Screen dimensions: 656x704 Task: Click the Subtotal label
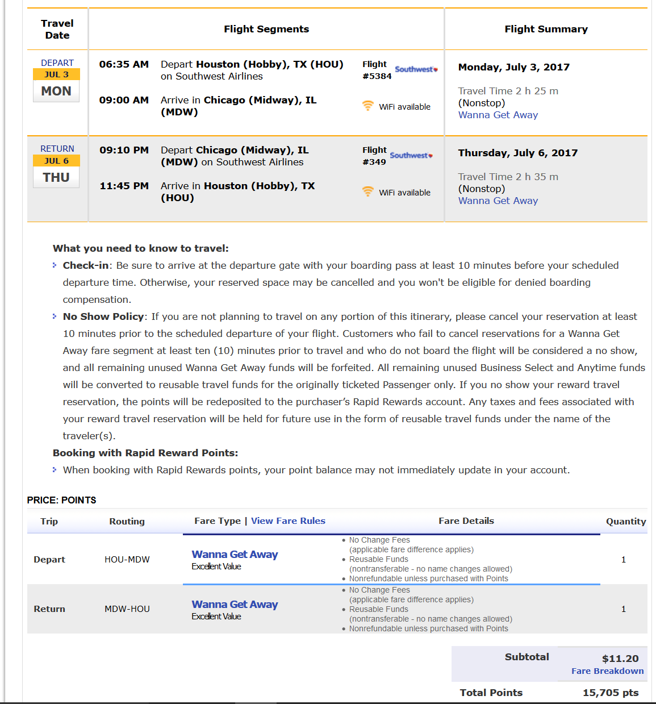click(x=527, y=657)
